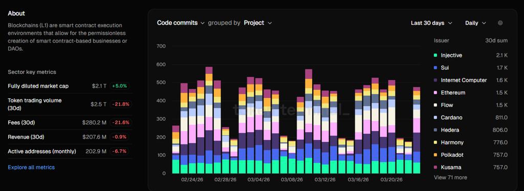
Task: Click the 202.9 M active addresses value
Action: (96, 151)
